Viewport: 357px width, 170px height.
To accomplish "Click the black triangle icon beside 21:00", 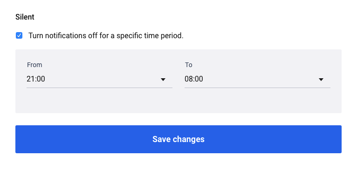I will click(x=163, y=80).
